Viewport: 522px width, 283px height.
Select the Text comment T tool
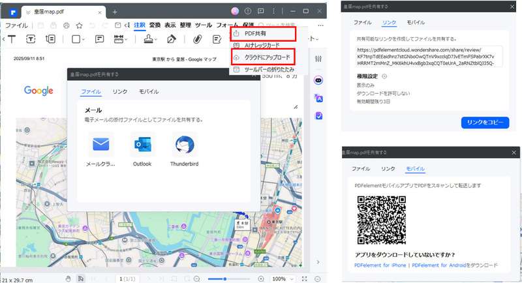pos(12,39)
